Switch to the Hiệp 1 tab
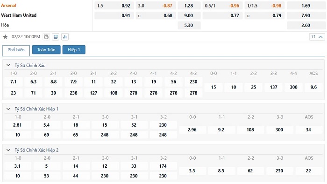Image resolution: width=327 pixels, height=184 pixels. [74, 50]
